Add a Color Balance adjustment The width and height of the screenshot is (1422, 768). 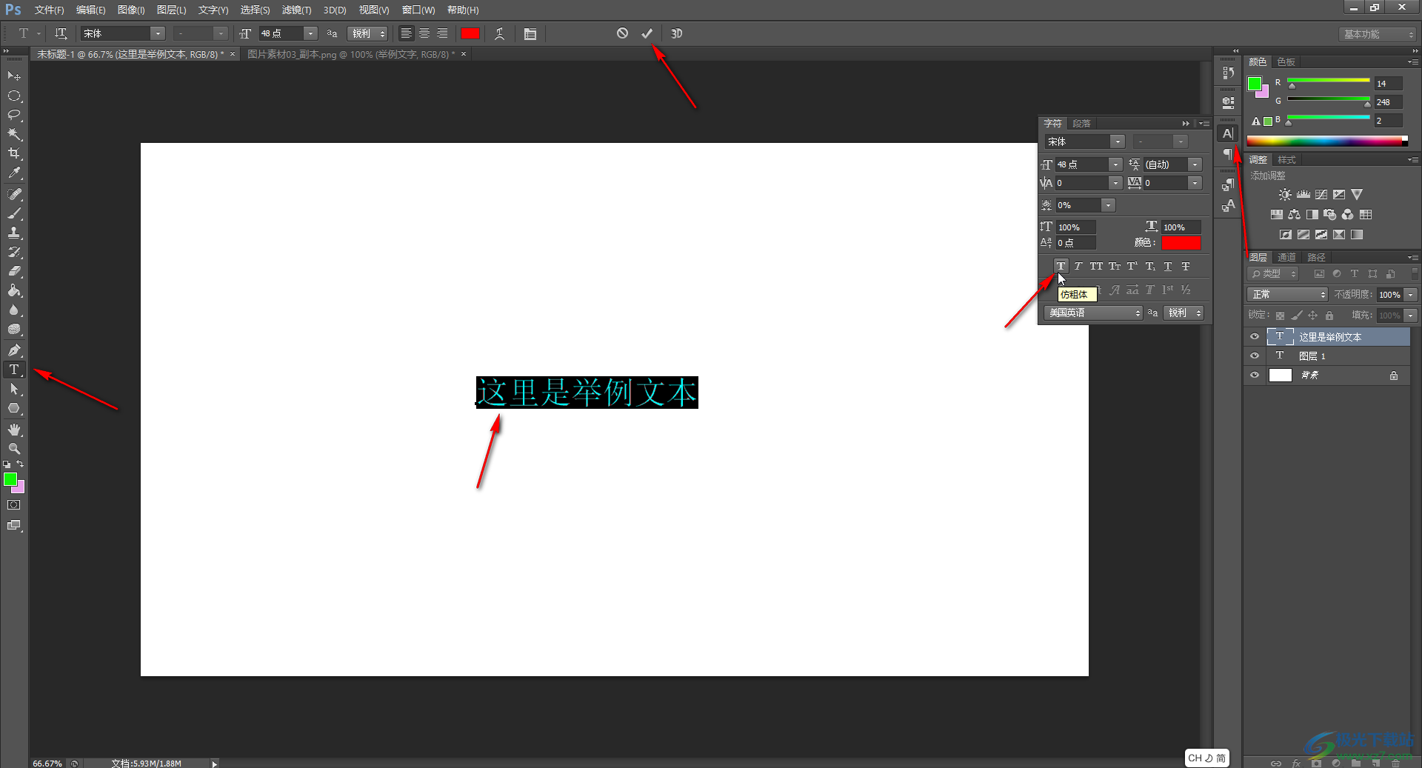point(1294,215)
